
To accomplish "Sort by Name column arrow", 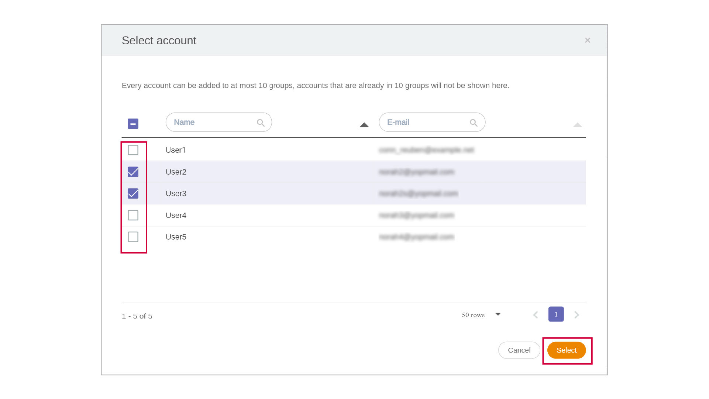I will 364,125.
